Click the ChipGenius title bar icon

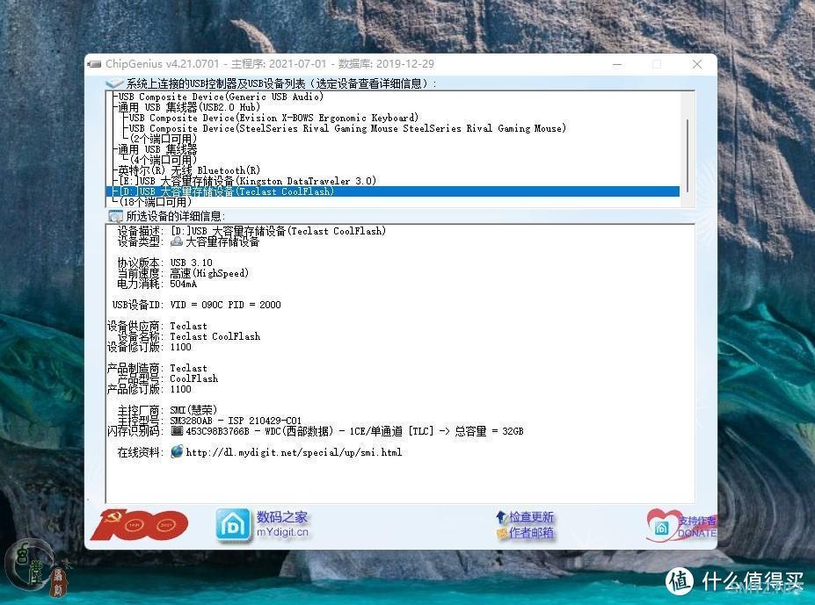pos(95,64)
